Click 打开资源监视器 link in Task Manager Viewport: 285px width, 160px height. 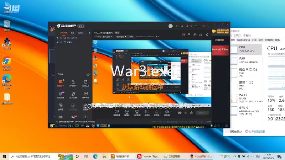[257, 132]
